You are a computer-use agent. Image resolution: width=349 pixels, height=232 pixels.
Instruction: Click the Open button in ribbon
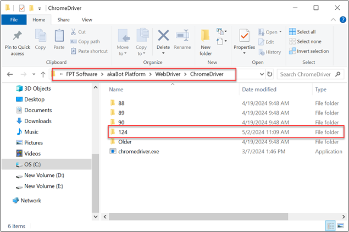pyautogui.click(x=270, y=32)
